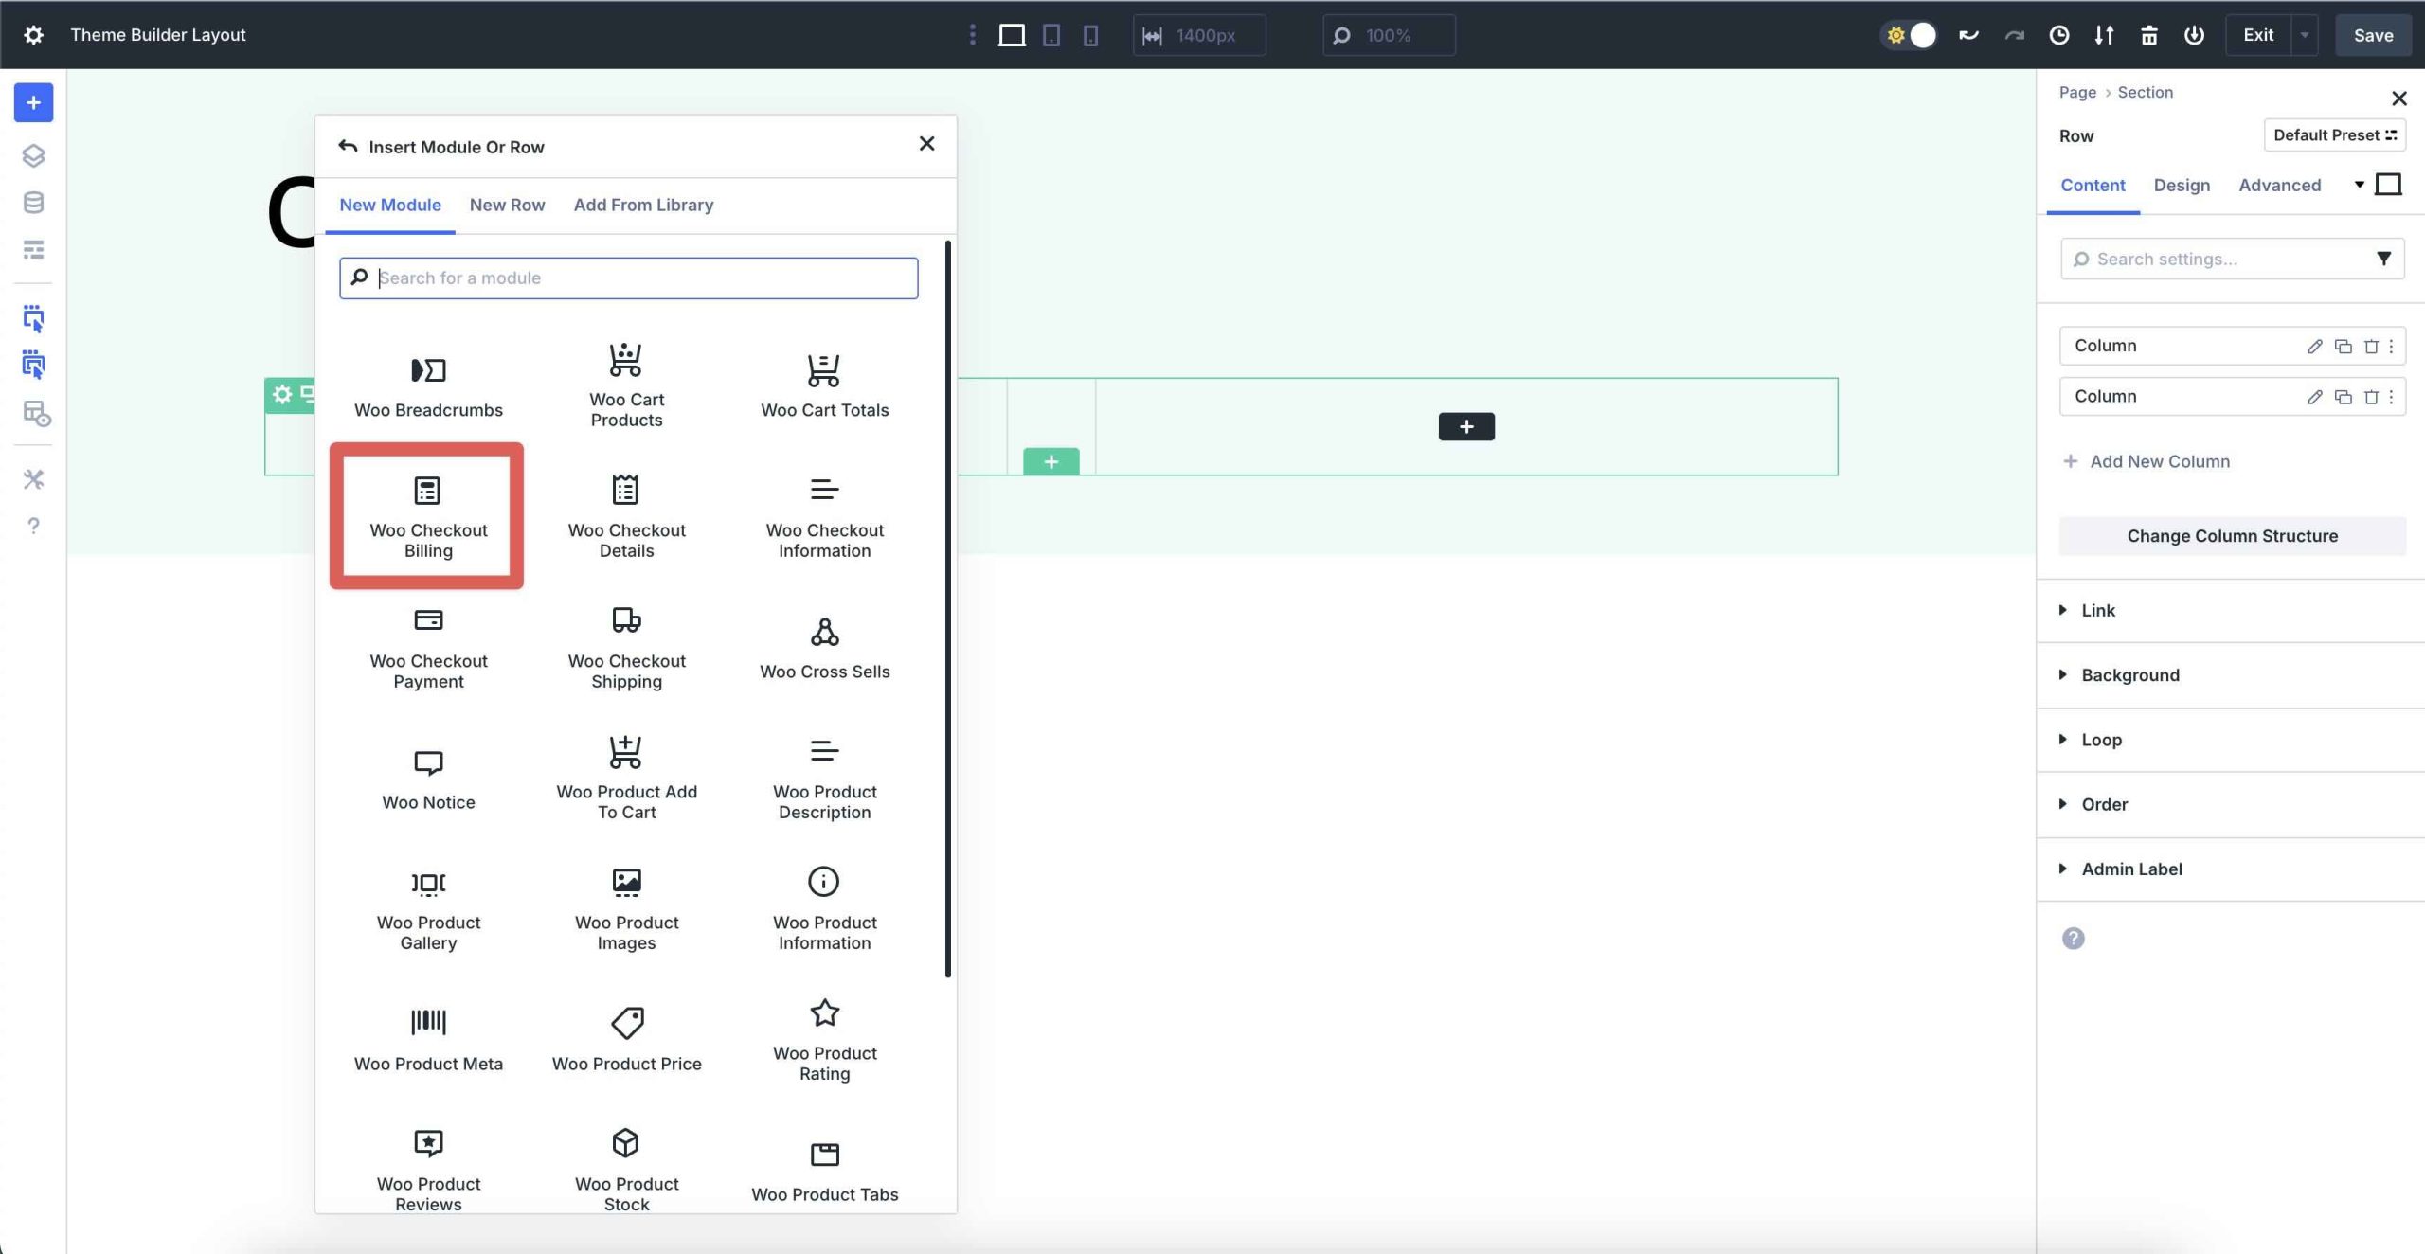Toggle light/dark interface mode
The width and height of the screenshot is (2425, 1254).
coord(1909,34)
